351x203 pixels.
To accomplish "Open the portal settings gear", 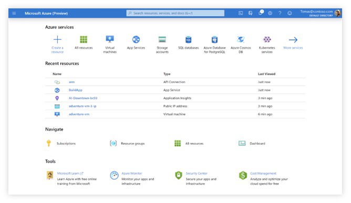I will point(270,13).
